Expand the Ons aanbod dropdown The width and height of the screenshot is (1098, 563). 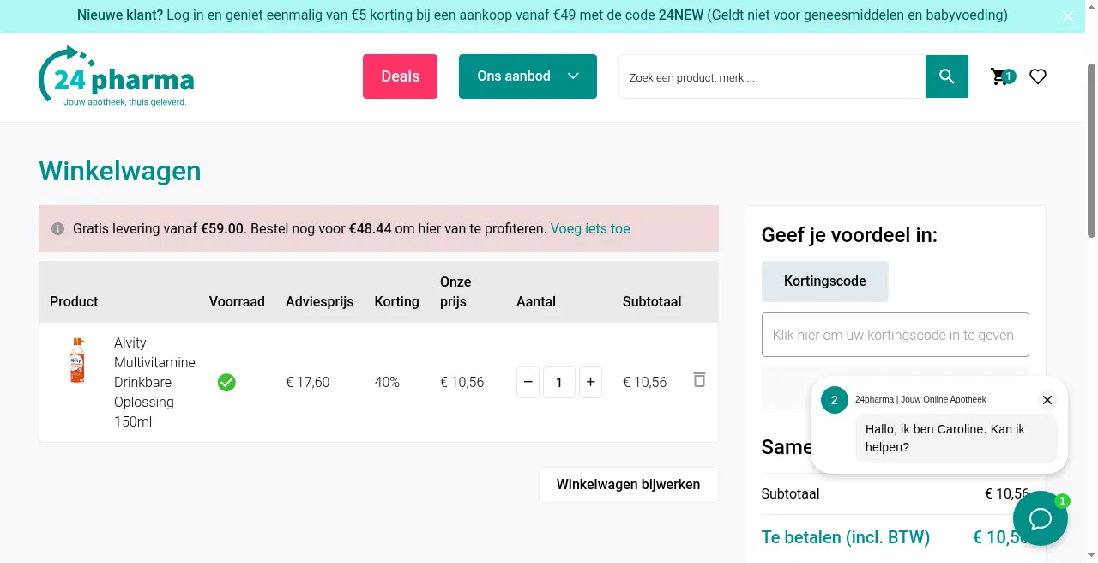[x=528, y=76]
